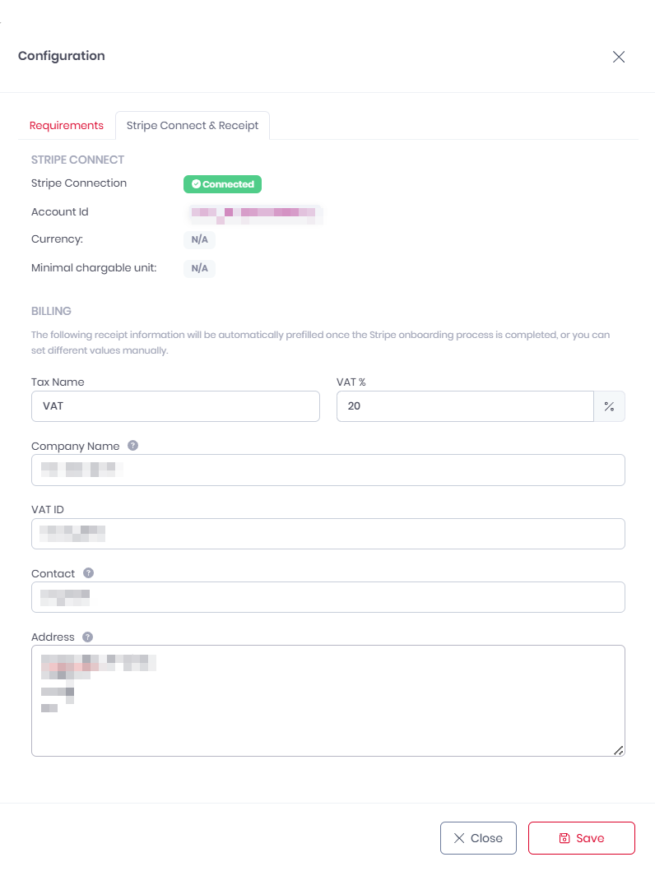
Task: Focus the Company Name input
Action: click(327, 470)
